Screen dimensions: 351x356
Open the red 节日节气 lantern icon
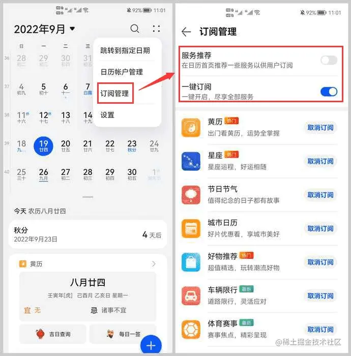pos(191,195)
